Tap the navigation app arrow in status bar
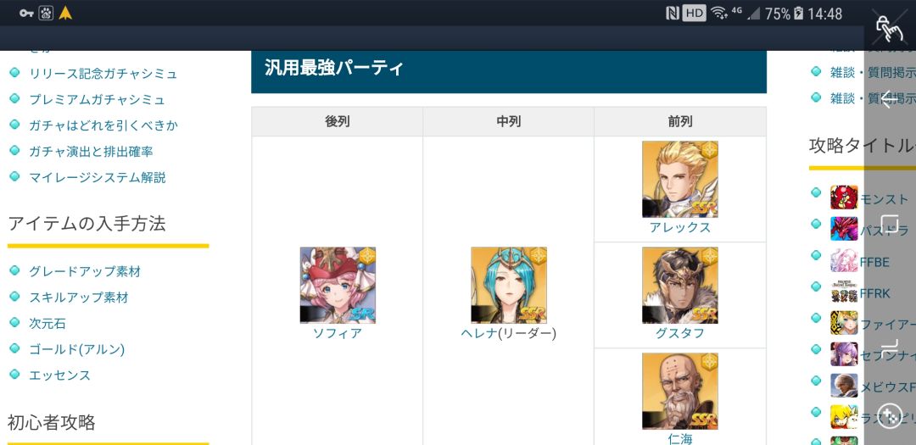Viewport: 916px width, 445px height. [65, 13]
